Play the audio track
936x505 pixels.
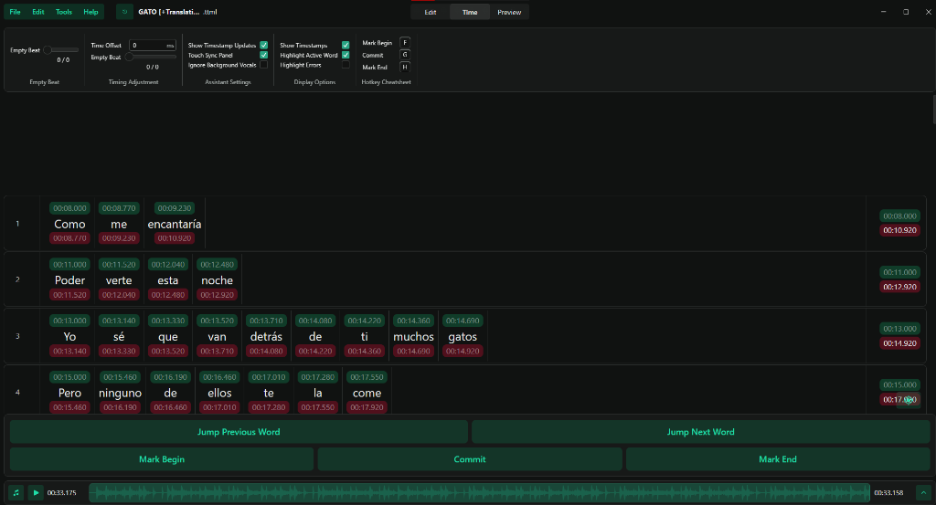(36, 492)
